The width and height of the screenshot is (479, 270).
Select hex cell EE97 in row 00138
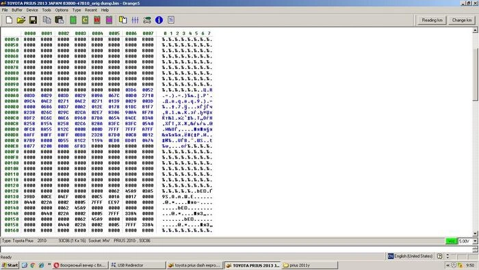point(114,202)
